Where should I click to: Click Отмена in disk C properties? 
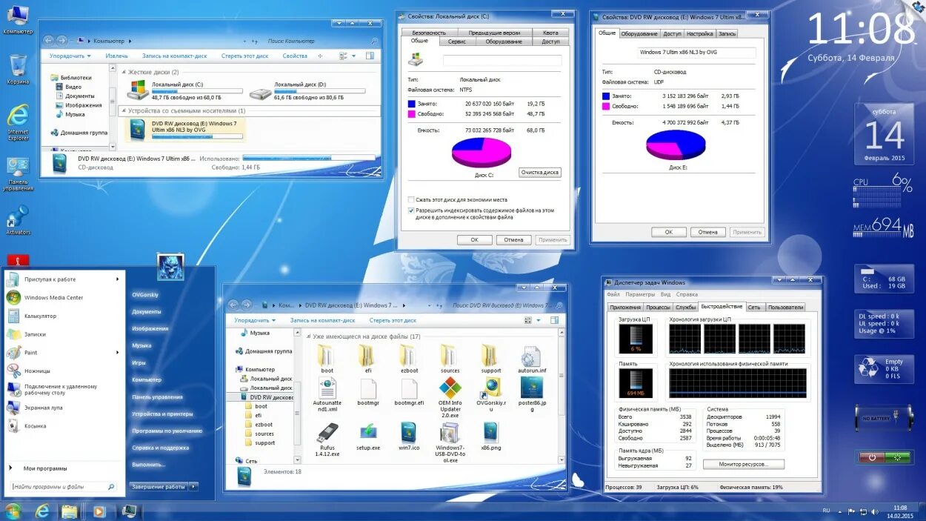(x=514, y=239)
